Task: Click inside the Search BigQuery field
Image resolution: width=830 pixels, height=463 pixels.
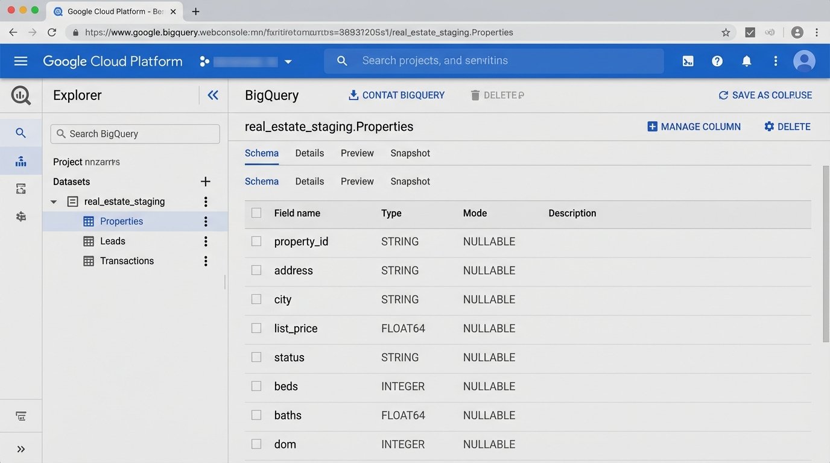Action: tap(135, 133)
